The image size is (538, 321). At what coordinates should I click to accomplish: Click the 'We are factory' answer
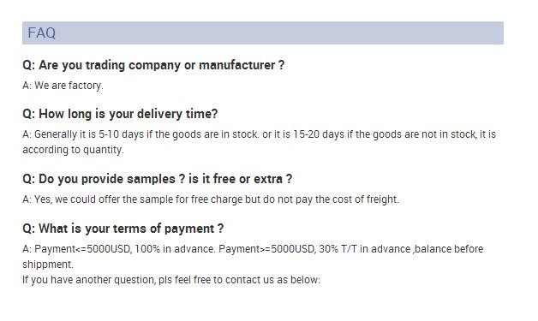coord(63,86)
